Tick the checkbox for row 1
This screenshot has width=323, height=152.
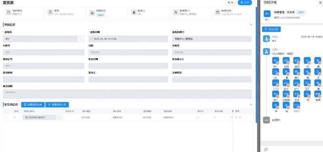point(6,117)
